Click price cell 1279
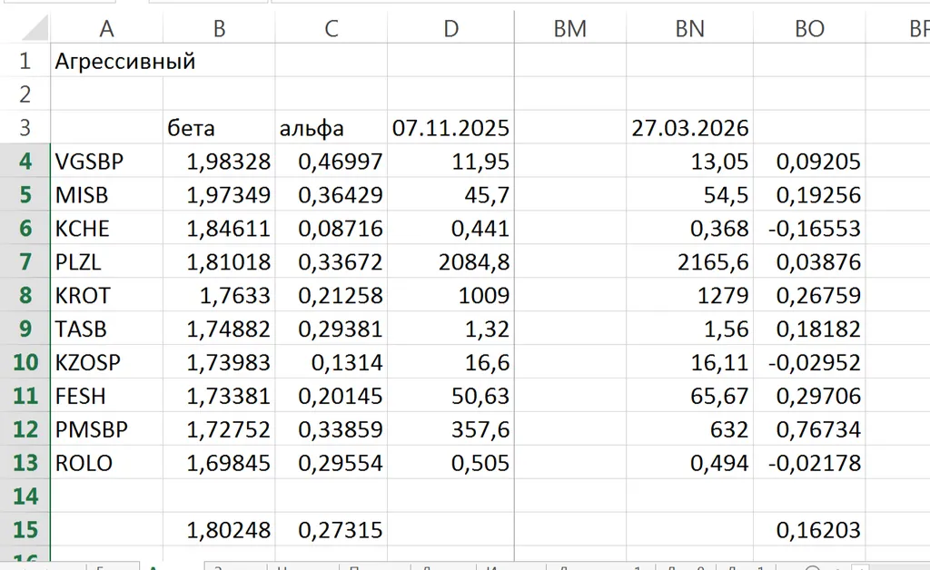The height and width of the screenshot is (570, 930). coord(690,295)
